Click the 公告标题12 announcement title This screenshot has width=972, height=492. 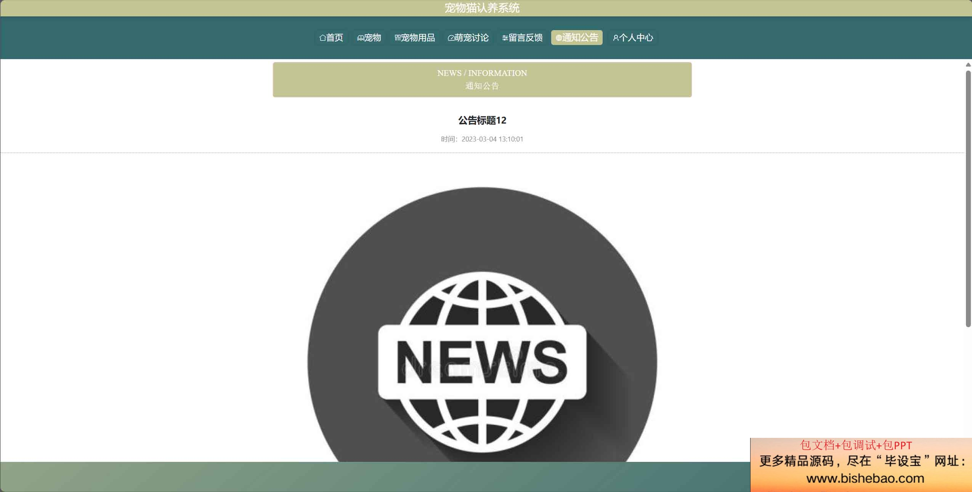point(482,121)
